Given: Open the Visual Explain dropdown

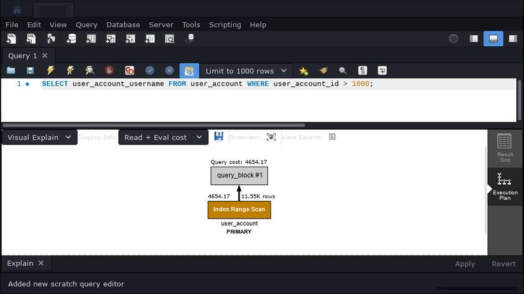Looking at the screenshot, I should pyautogui.click(x=39, y=137).
